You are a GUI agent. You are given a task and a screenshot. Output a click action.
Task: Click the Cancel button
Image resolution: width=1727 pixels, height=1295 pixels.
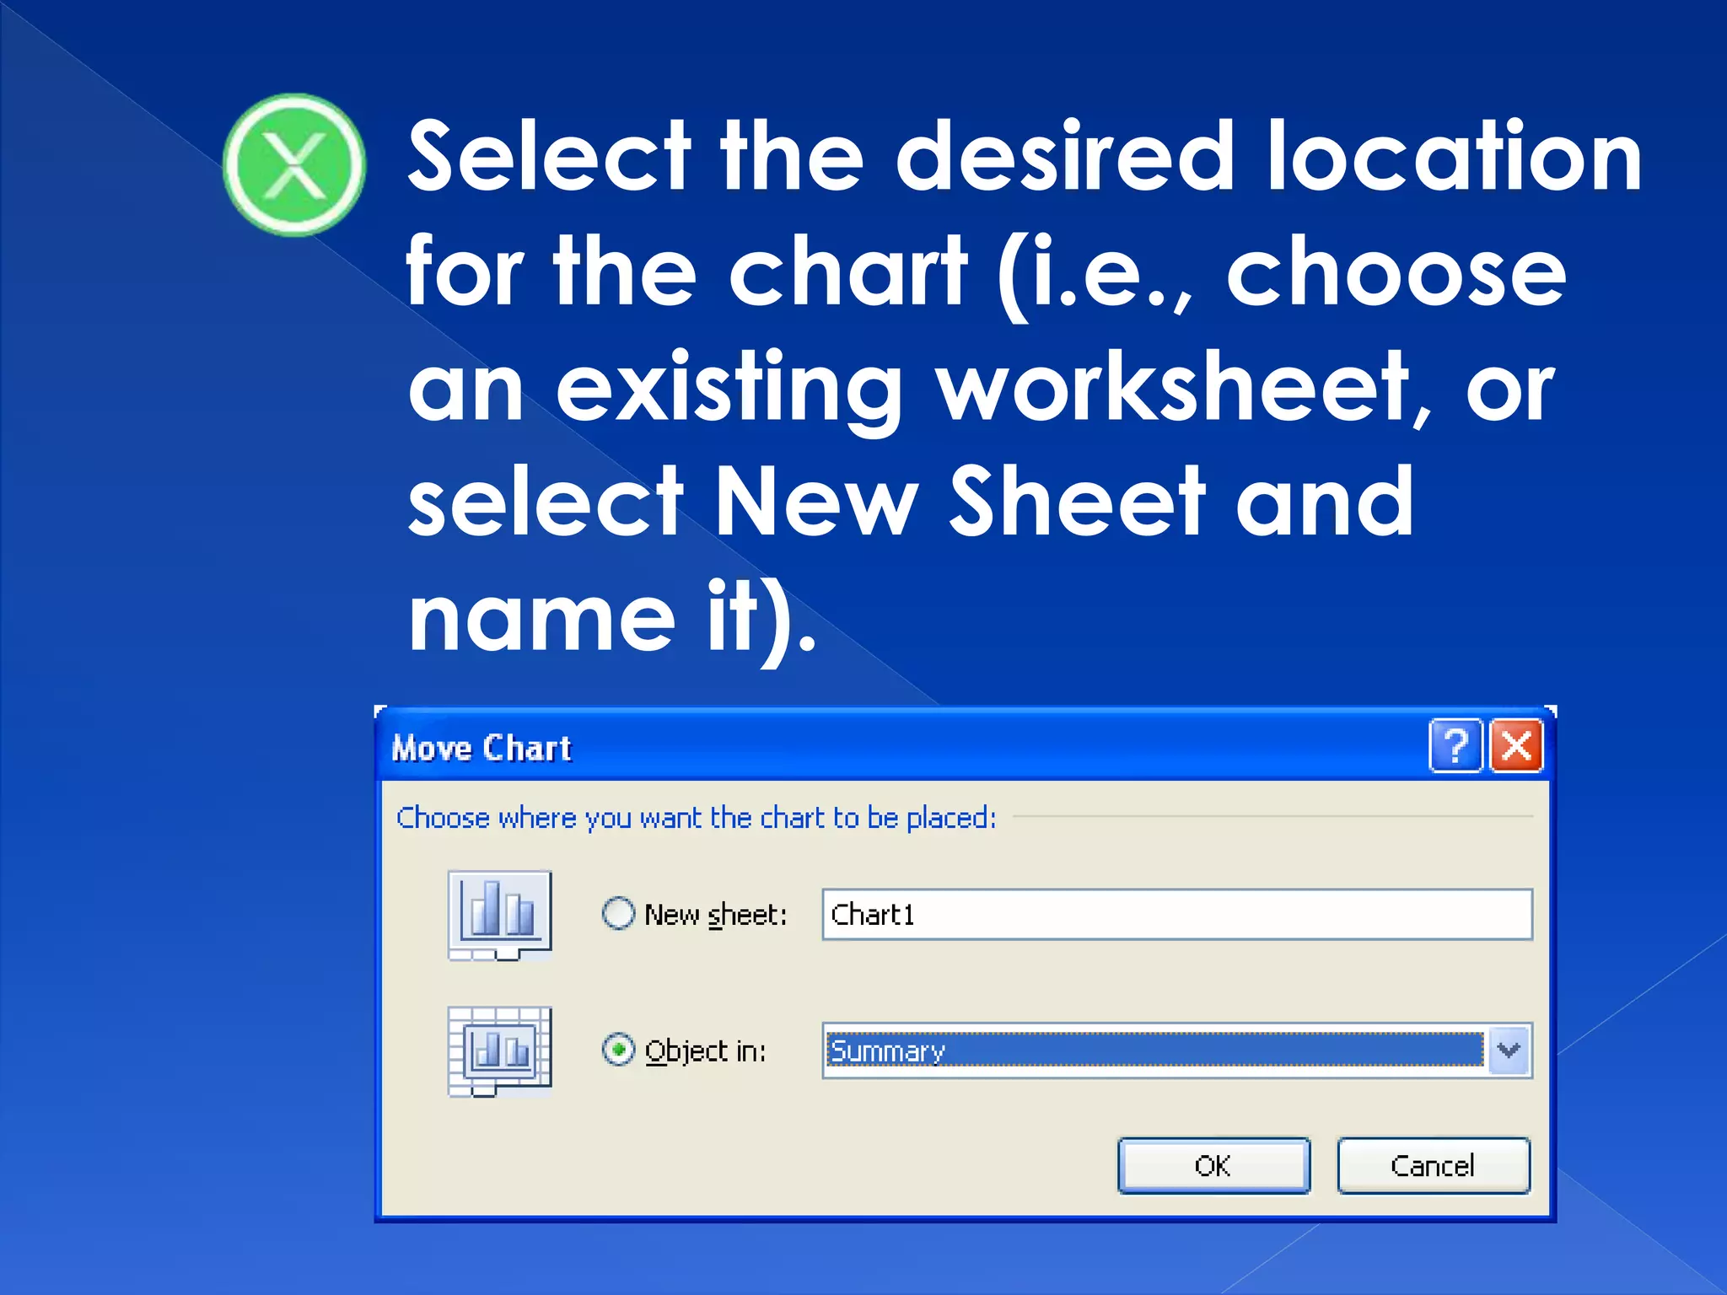1433,1165
